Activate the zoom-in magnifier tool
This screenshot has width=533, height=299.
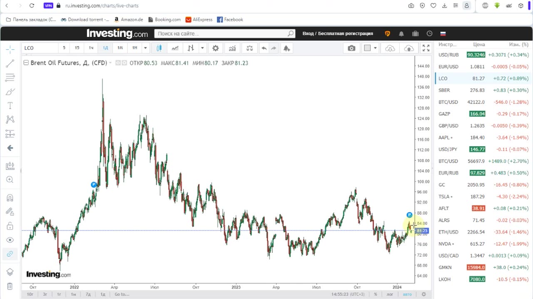pos(10,180)
